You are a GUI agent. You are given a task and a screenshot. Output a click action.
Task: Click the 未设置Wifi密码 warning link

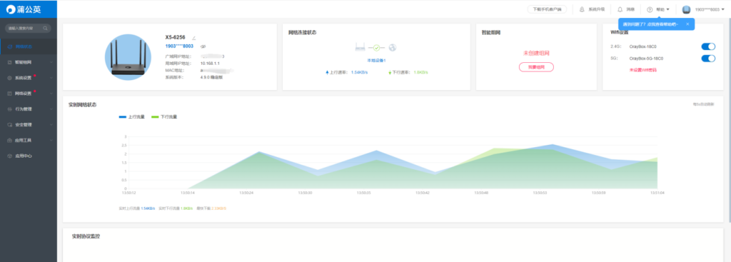click(643, 69)
